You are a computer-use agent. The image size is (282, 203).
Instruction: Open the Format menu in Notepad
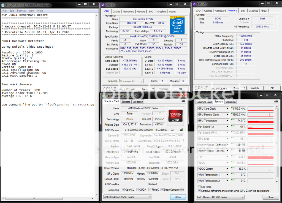21,11
